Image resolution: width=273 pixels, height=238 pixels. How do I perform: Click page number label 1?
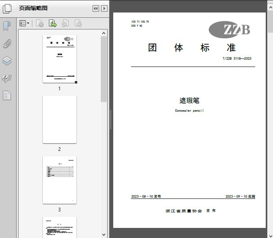pyautogui.click(x=59, y=88)
